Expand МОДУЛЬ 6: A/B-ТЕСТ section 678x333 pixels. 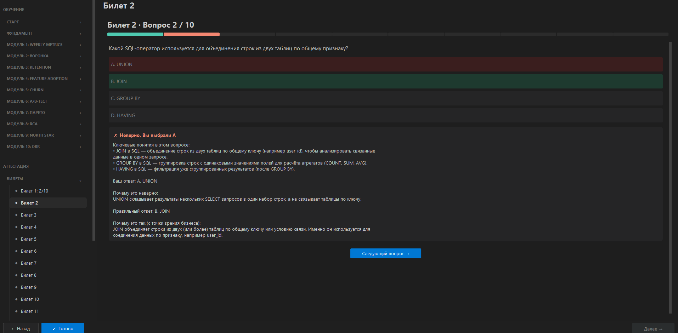(44, 101)
